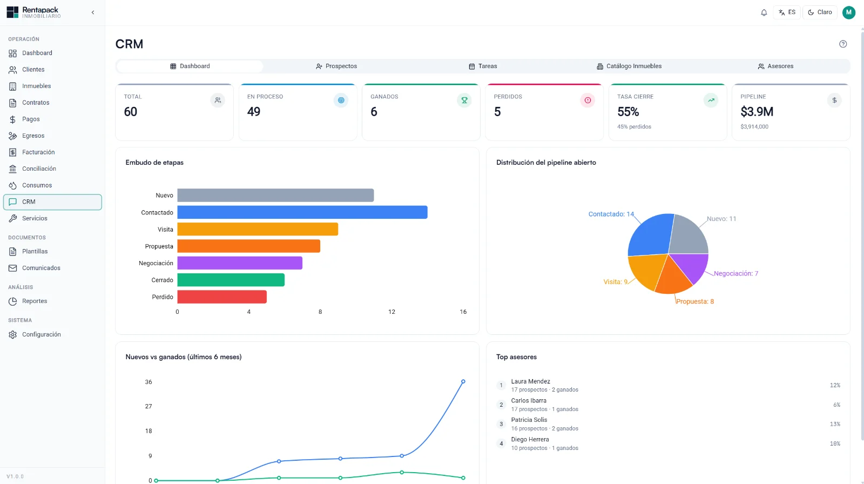
Task: Switch to the Asesores tab
Action: pos(775,66)
